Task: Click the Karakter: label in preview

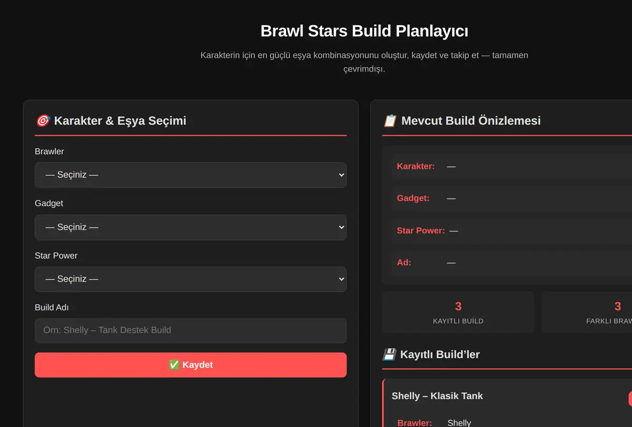Action: tap(416, 166)
